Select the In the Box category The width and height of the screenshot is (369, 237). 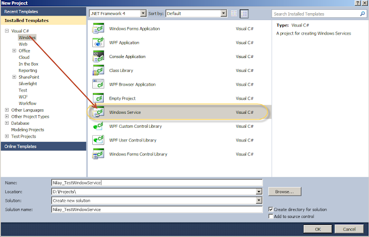pyautogui.click(x=28, y=64)
